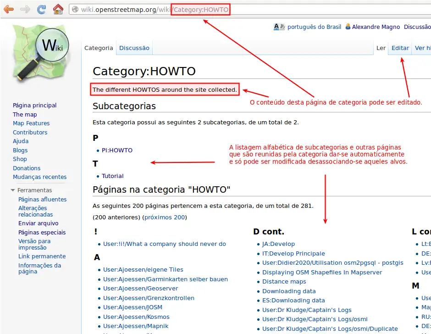Collapse the Ferramentas sidebar section

13,190
